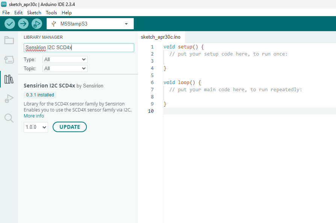336x223 pixels.
Task: Open the Sketchbook folder sidebar icon
Action: [9, 40]
